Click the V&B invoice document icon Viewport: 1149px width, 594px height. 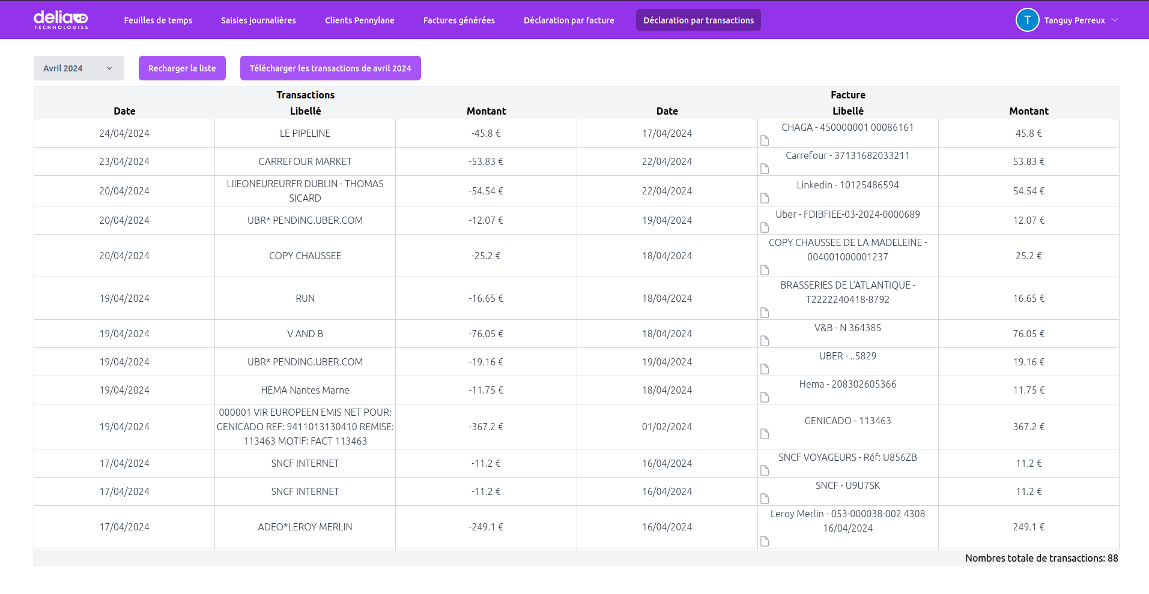click(765, 341)
